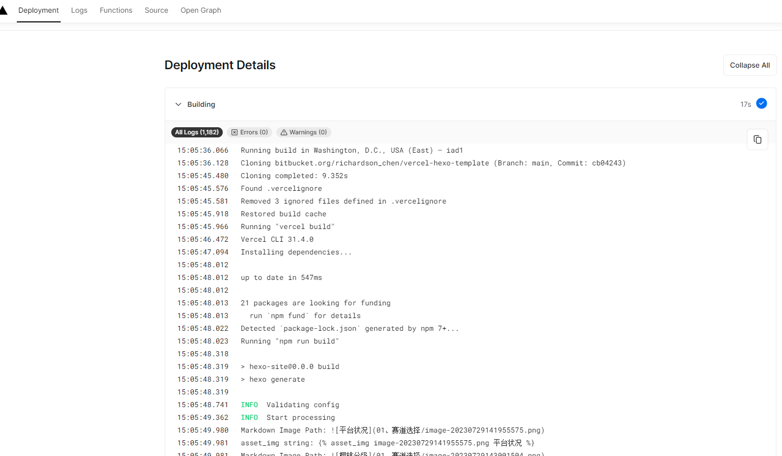782x456 pixels.
Task: Select the 'Cloning bitbucket.org' log line
Action: pos(432,163)
